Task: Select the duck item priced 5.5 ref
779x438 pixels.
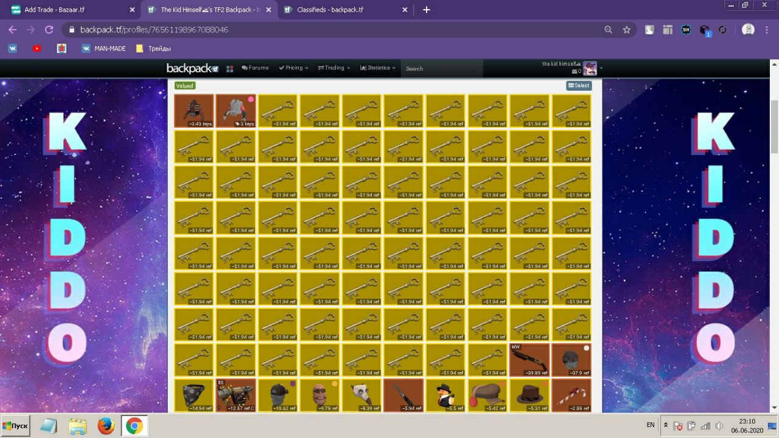Action: point(446,395)
